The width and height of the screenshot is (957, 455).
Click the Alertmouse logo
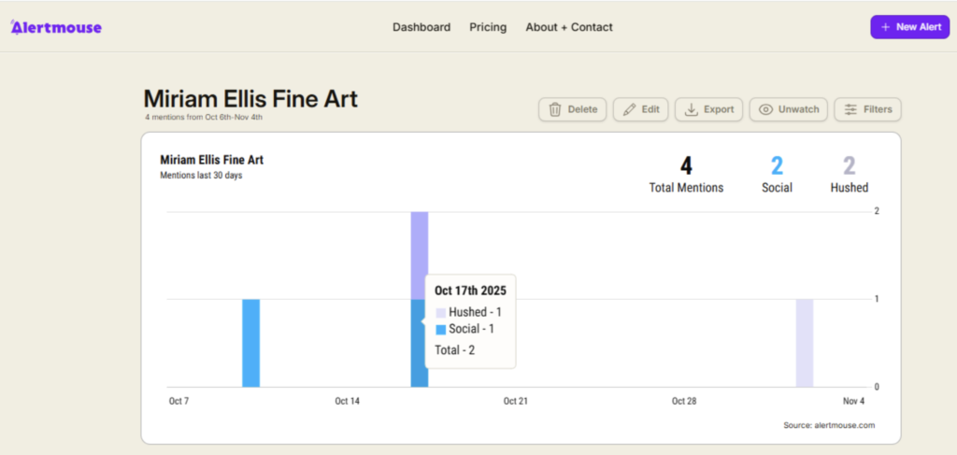pyautogui.click(x=56, y=27)
